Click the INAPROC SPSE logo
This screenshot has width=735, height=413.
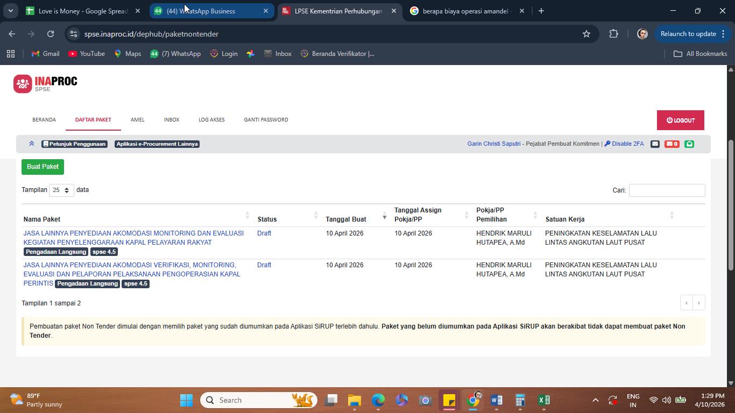[x=45, y=83]
